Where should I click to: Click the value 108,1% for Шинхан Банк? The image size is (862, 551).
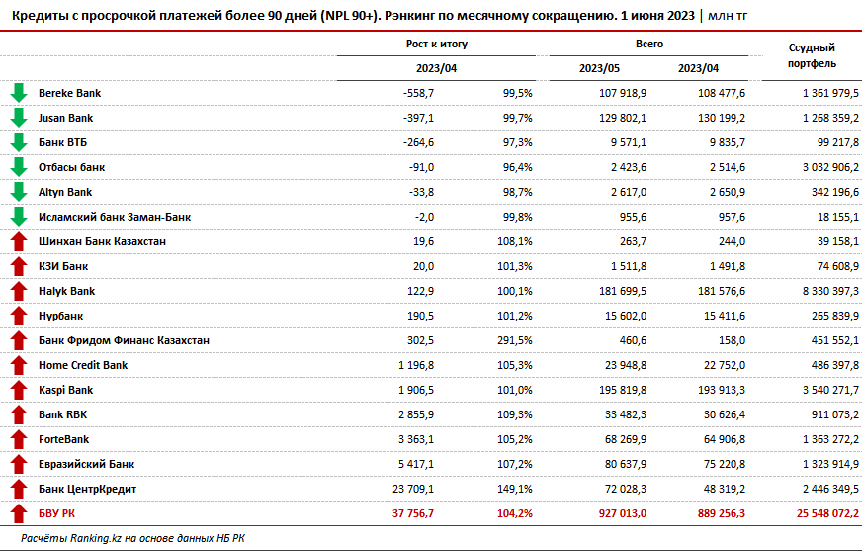pos(515,241)
